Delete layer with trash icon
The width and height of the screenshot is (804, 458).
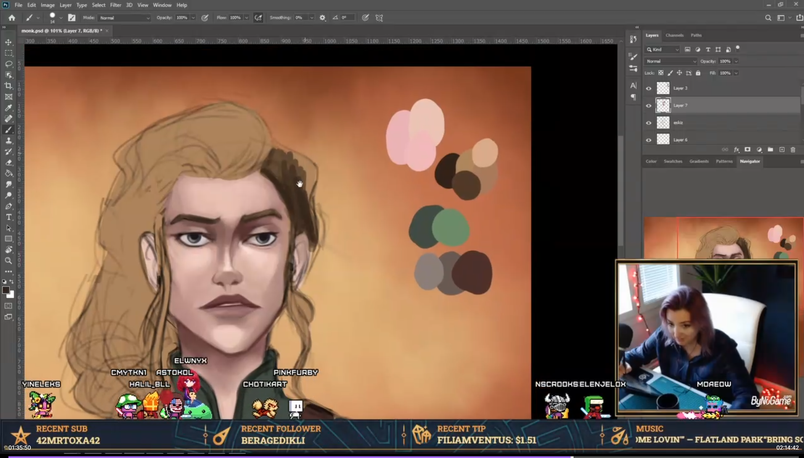tap(793, 150)
